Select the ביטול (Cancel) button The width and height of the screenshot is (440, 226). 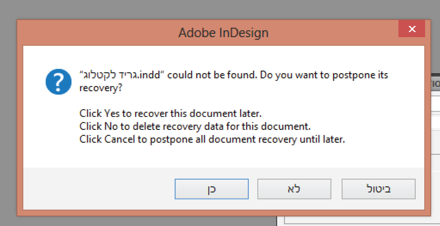(379, 189)
